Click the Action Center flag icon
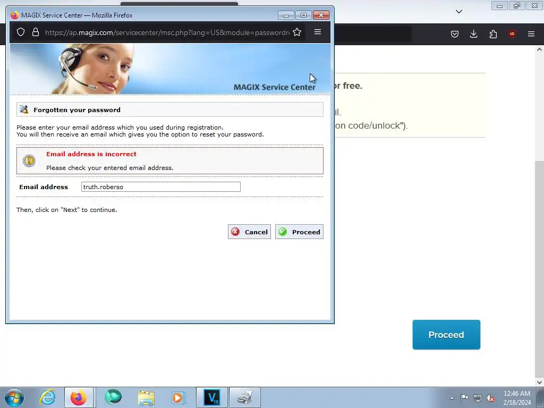 click(464, 398)
